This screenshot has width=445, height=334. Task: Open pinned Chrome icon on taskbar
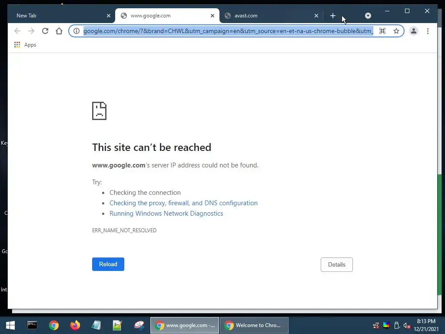tap(53, 325)
